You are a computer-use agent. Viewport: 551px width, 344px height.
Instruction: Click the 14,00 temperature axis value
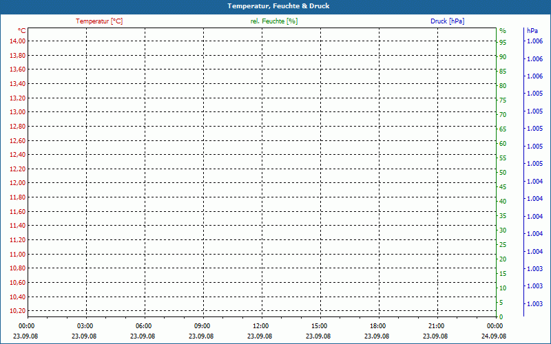(18, 41)
